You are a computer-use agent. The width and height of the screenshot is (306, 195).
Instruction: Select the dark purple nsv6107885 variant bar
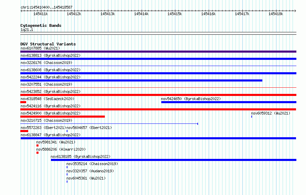[x=158, y=52]
